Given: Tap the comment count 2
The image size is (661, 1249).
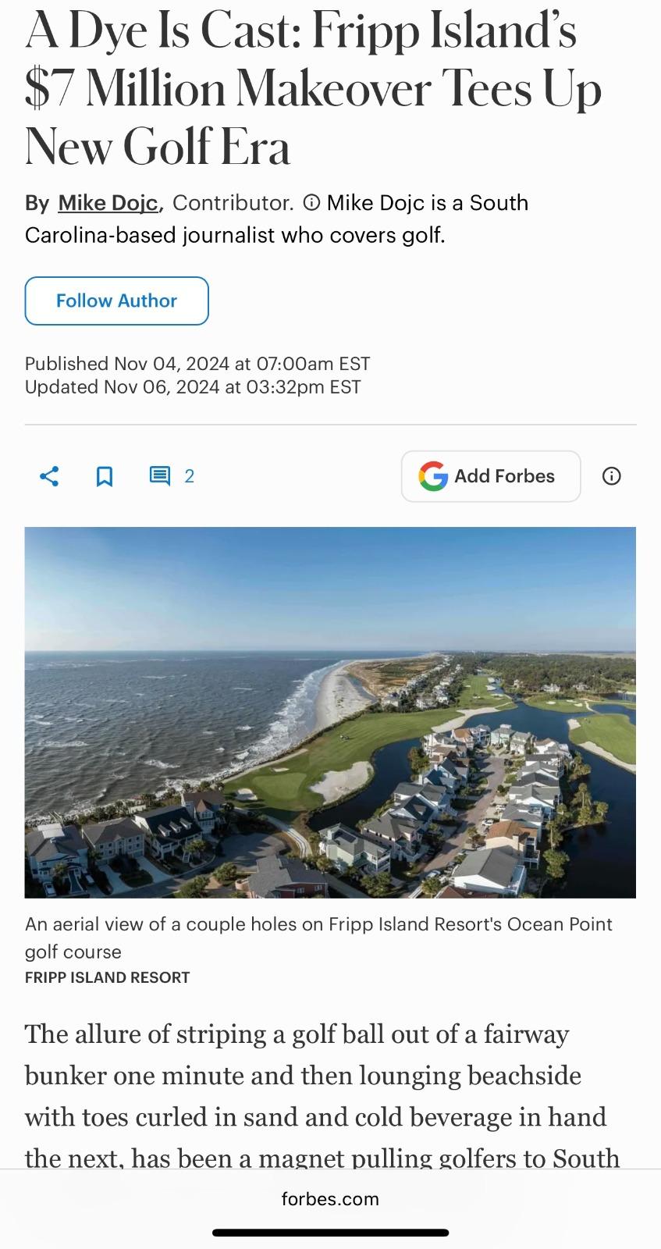Looking at the screenshot, I should [x=189, y=476].
